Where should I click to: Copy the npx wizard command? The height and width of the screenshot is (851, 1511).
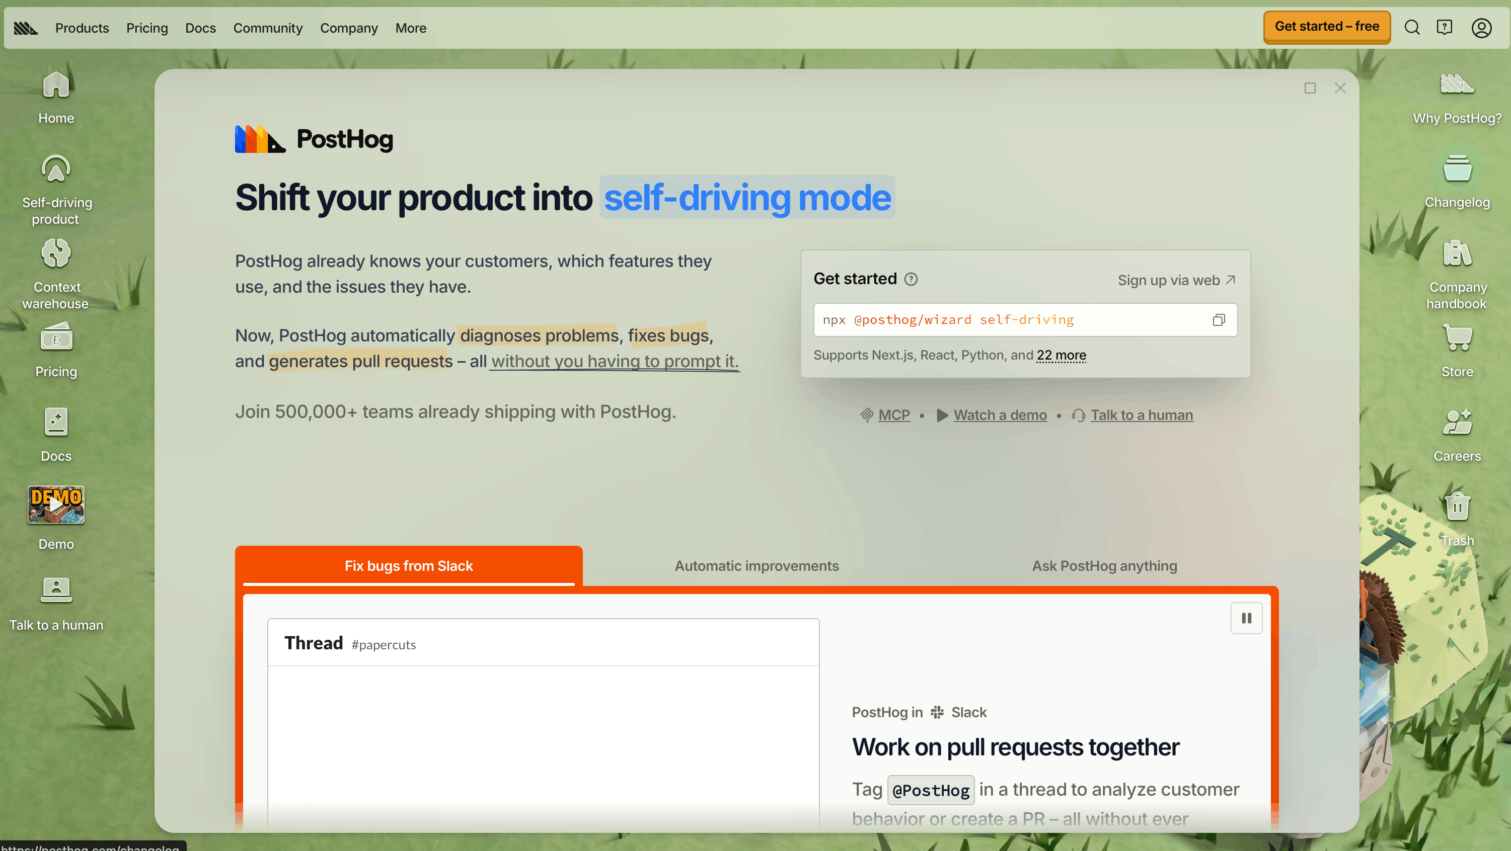tap(1219, 320)
